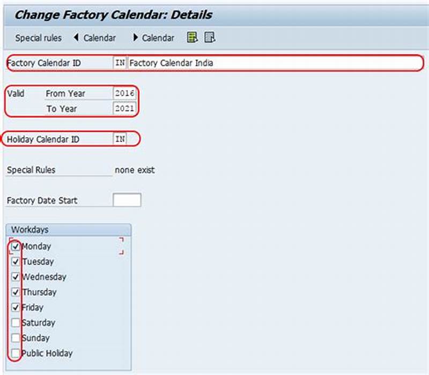Click the blank calendar display icon

click(210, 37)
